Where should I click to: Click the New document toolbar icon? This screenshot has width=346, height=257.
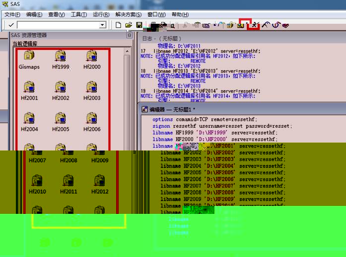point(118,25)
